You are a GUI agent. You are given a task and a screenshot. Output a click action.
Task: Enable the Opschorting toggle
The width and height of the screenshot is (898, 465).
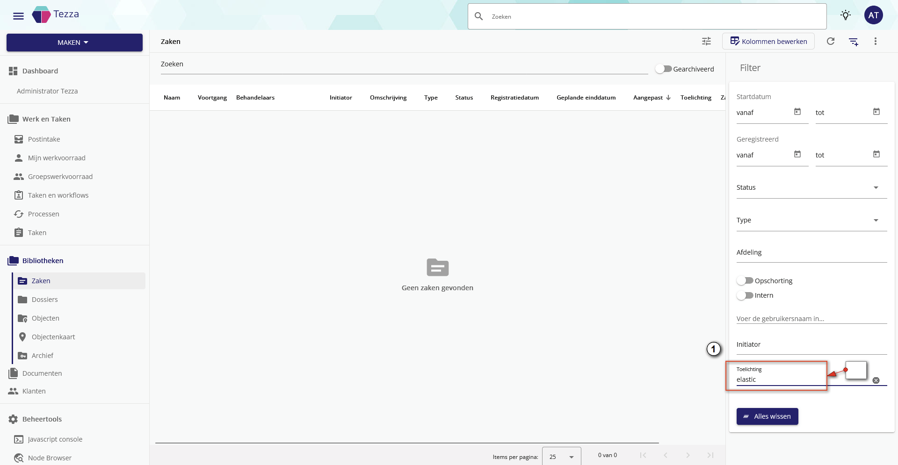[745, 281]
